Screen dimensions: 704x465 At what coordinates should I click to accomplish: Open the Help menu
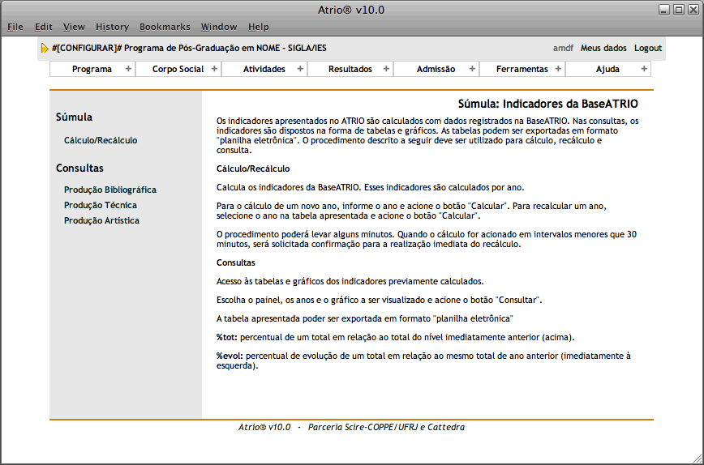(x=259, y=27)
